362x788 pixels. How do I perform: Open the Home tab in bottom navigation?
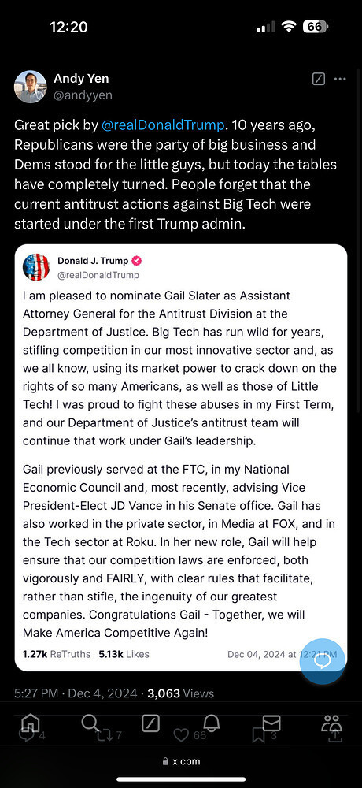tap(30, 723)
